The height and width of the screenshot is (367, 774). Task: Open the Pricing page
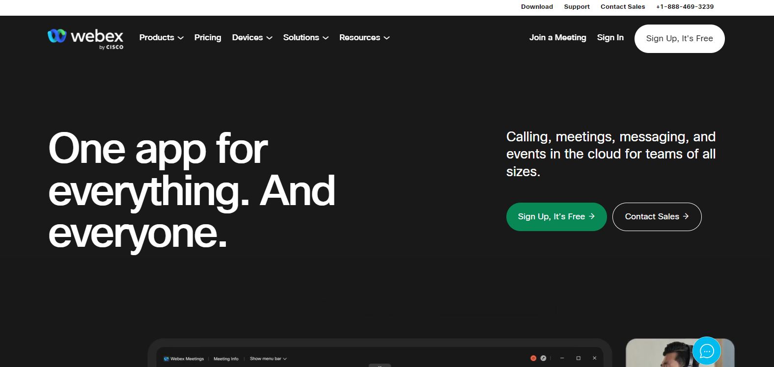(207, 37)
